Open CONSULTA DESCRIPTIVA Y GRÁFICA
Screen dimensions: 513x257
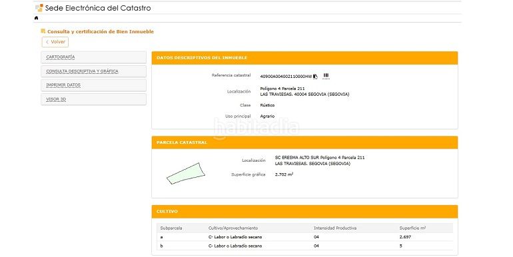tap(93, 71)
